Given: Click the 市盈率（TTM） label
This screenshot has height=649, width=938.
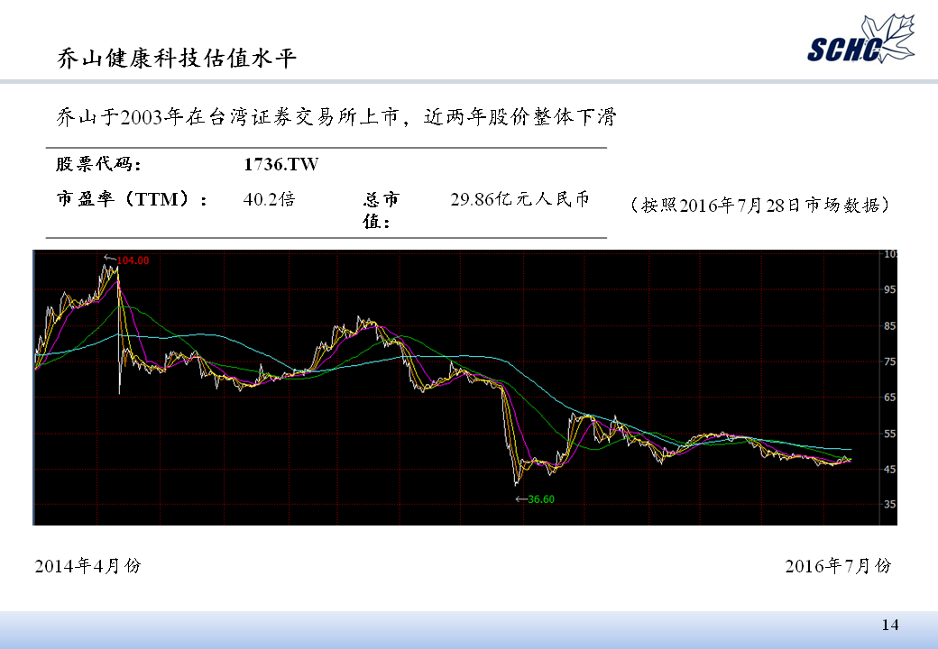Looking at the screenshot, I should point(133,199).
